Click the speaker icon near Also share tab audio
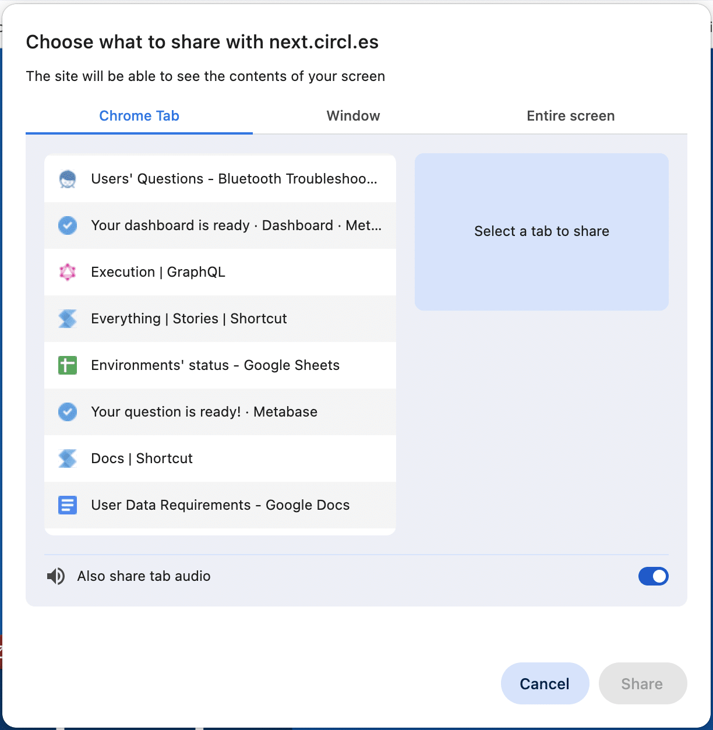This screenshot has width=713, height=730. (x=55, y=576)
